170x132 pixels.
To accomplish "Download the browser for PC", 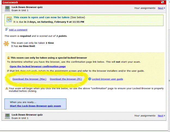I will [x=66, y=79].
